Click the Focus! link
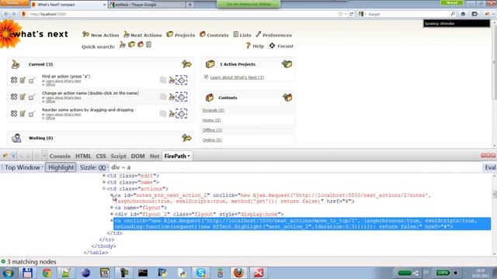Screen dimensions: 497x279 coord(281,46)
